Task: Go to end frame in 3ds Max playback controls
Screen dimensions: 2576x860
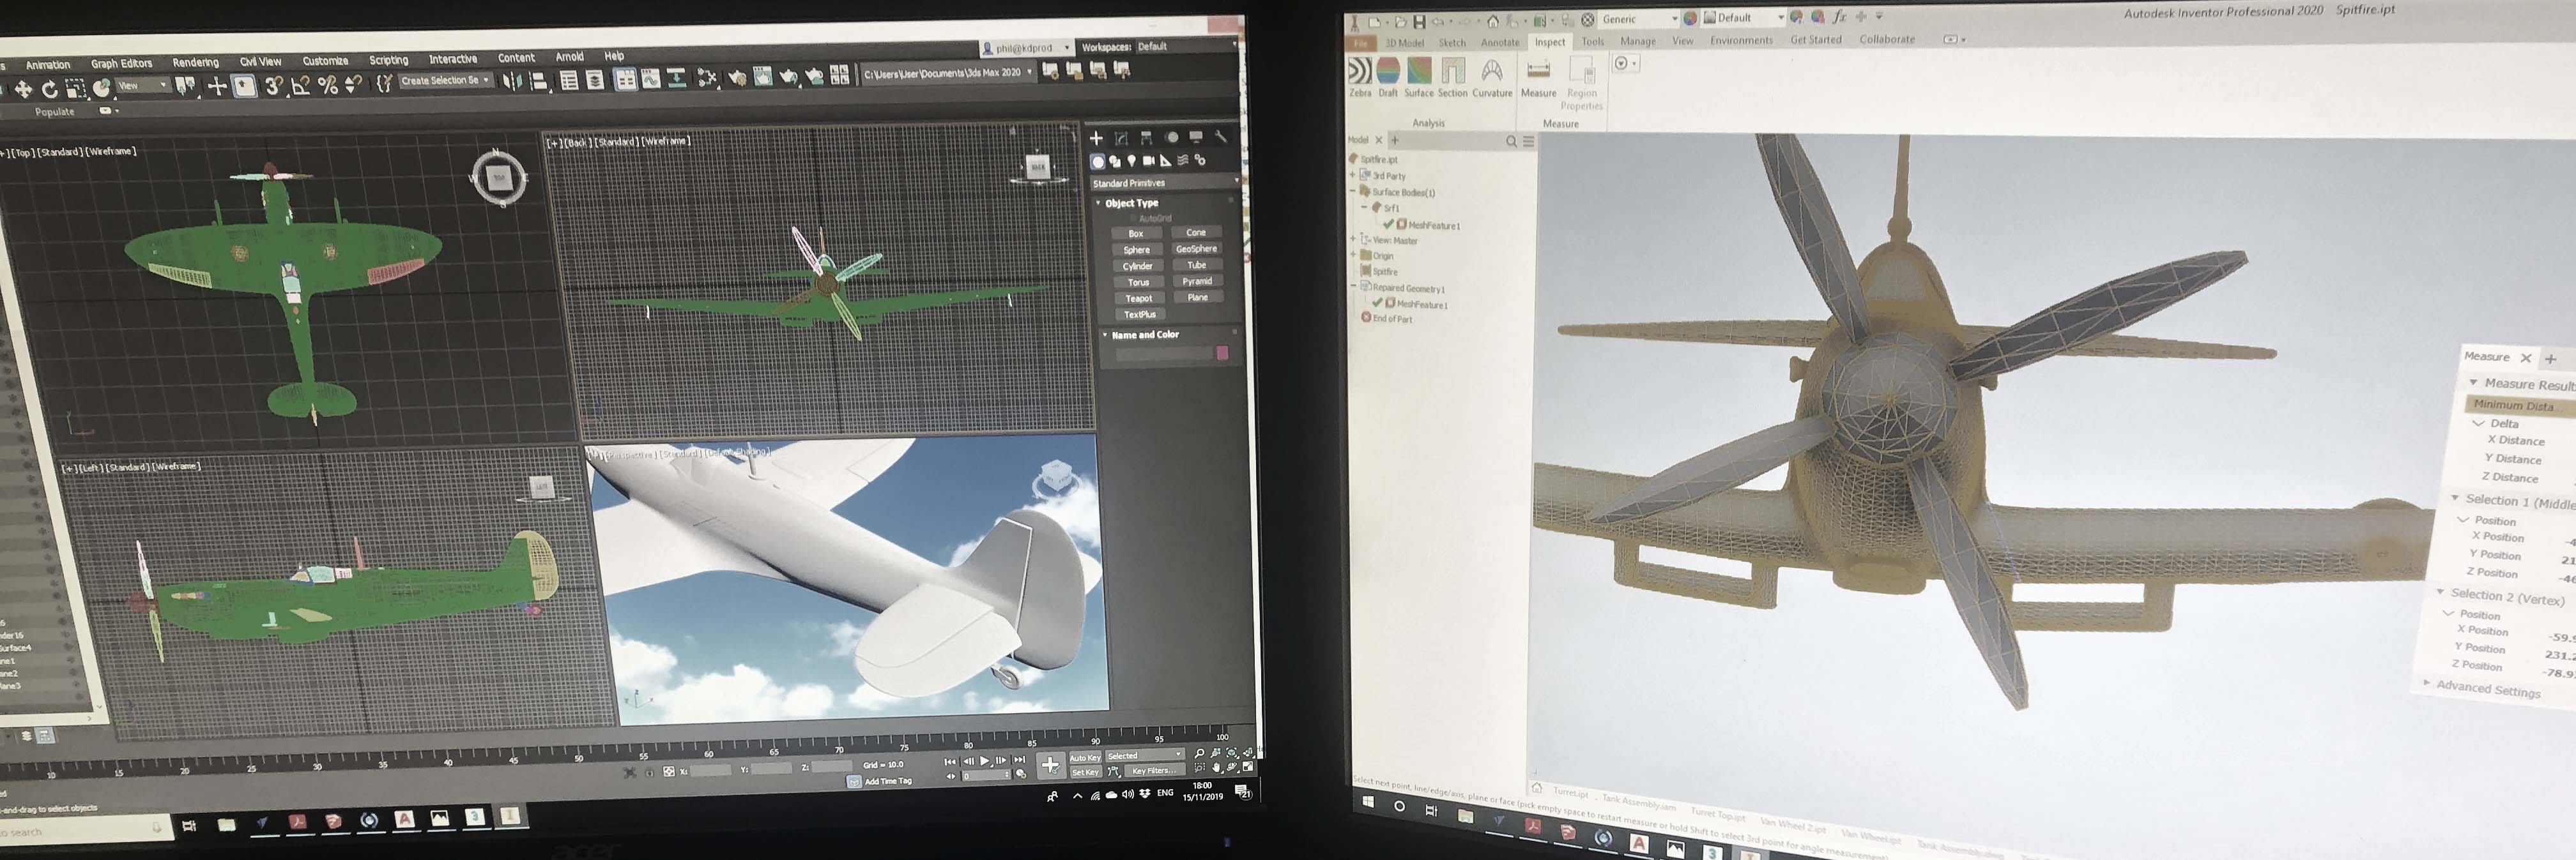Action: click(x=1019, y=760)
